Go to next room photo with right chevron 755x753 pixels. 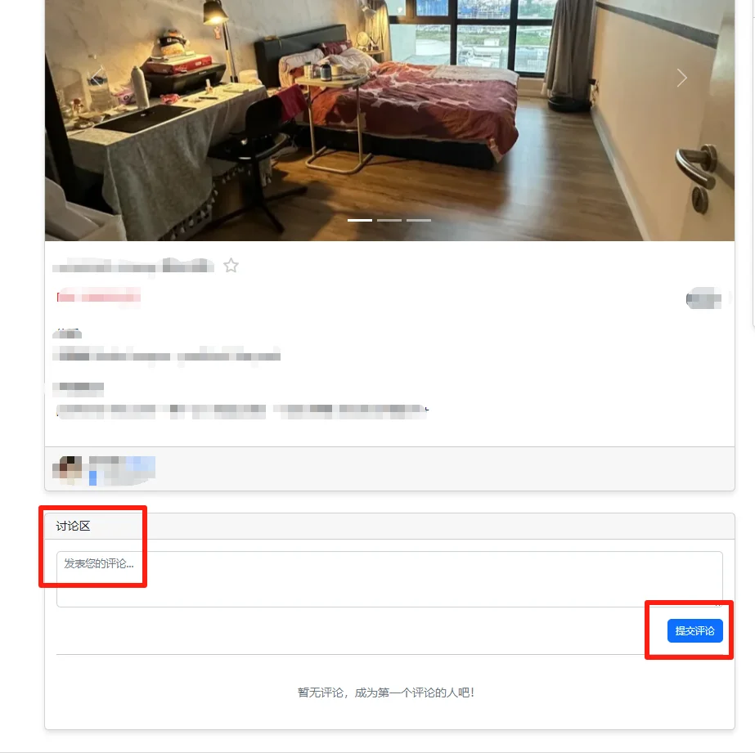[681, 78]
